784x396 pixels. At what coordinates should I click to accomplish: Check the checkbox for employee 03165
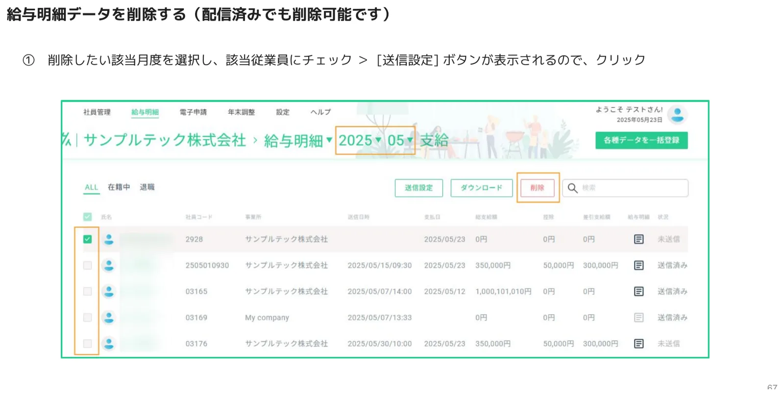(87, 291)
